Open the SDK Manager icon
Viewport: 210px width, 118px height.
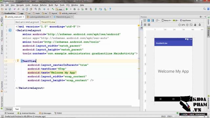(105, 9)
